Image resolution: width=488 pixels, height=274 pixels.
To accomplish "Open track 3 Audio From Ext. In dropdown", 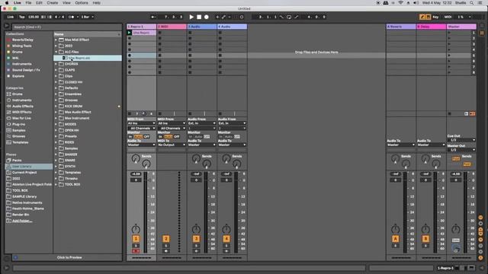I will 201,123.
